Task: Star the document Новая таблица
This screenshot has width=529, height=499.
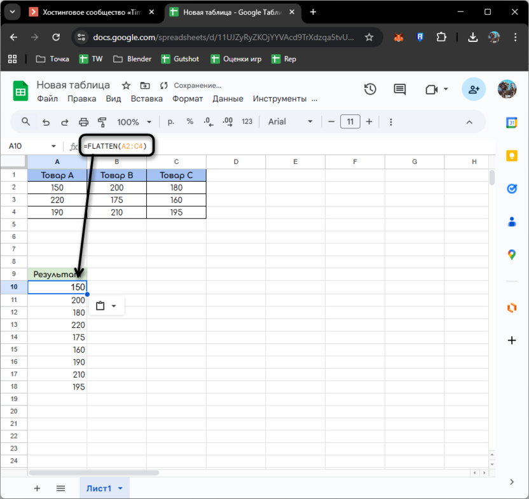Action: point(126,86)
